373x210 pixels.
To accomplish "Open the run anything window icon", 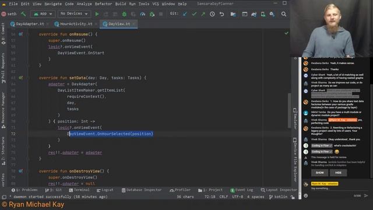I will point(245,14).
